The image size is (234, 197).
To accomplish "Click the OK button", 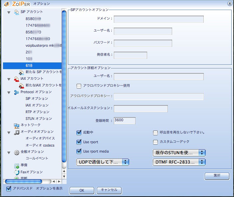I will (82, 190).
